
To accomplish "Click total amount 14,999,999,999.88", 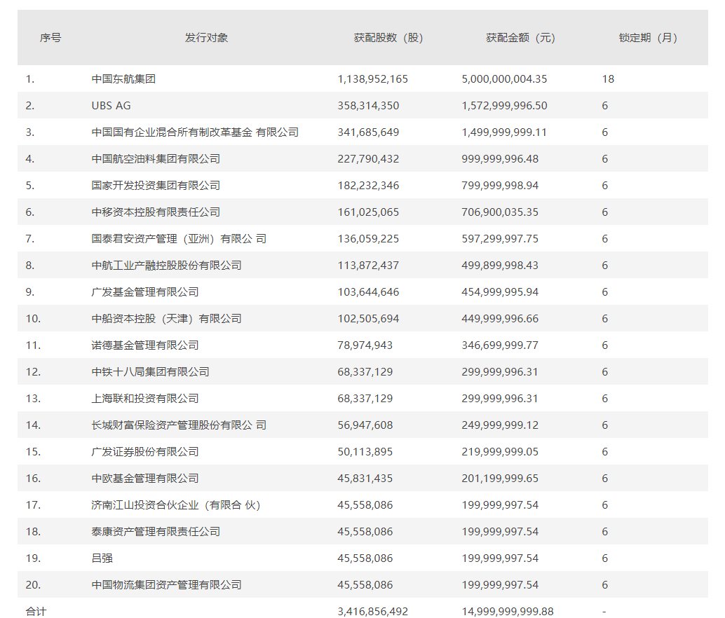I will [x=507, y=612].
